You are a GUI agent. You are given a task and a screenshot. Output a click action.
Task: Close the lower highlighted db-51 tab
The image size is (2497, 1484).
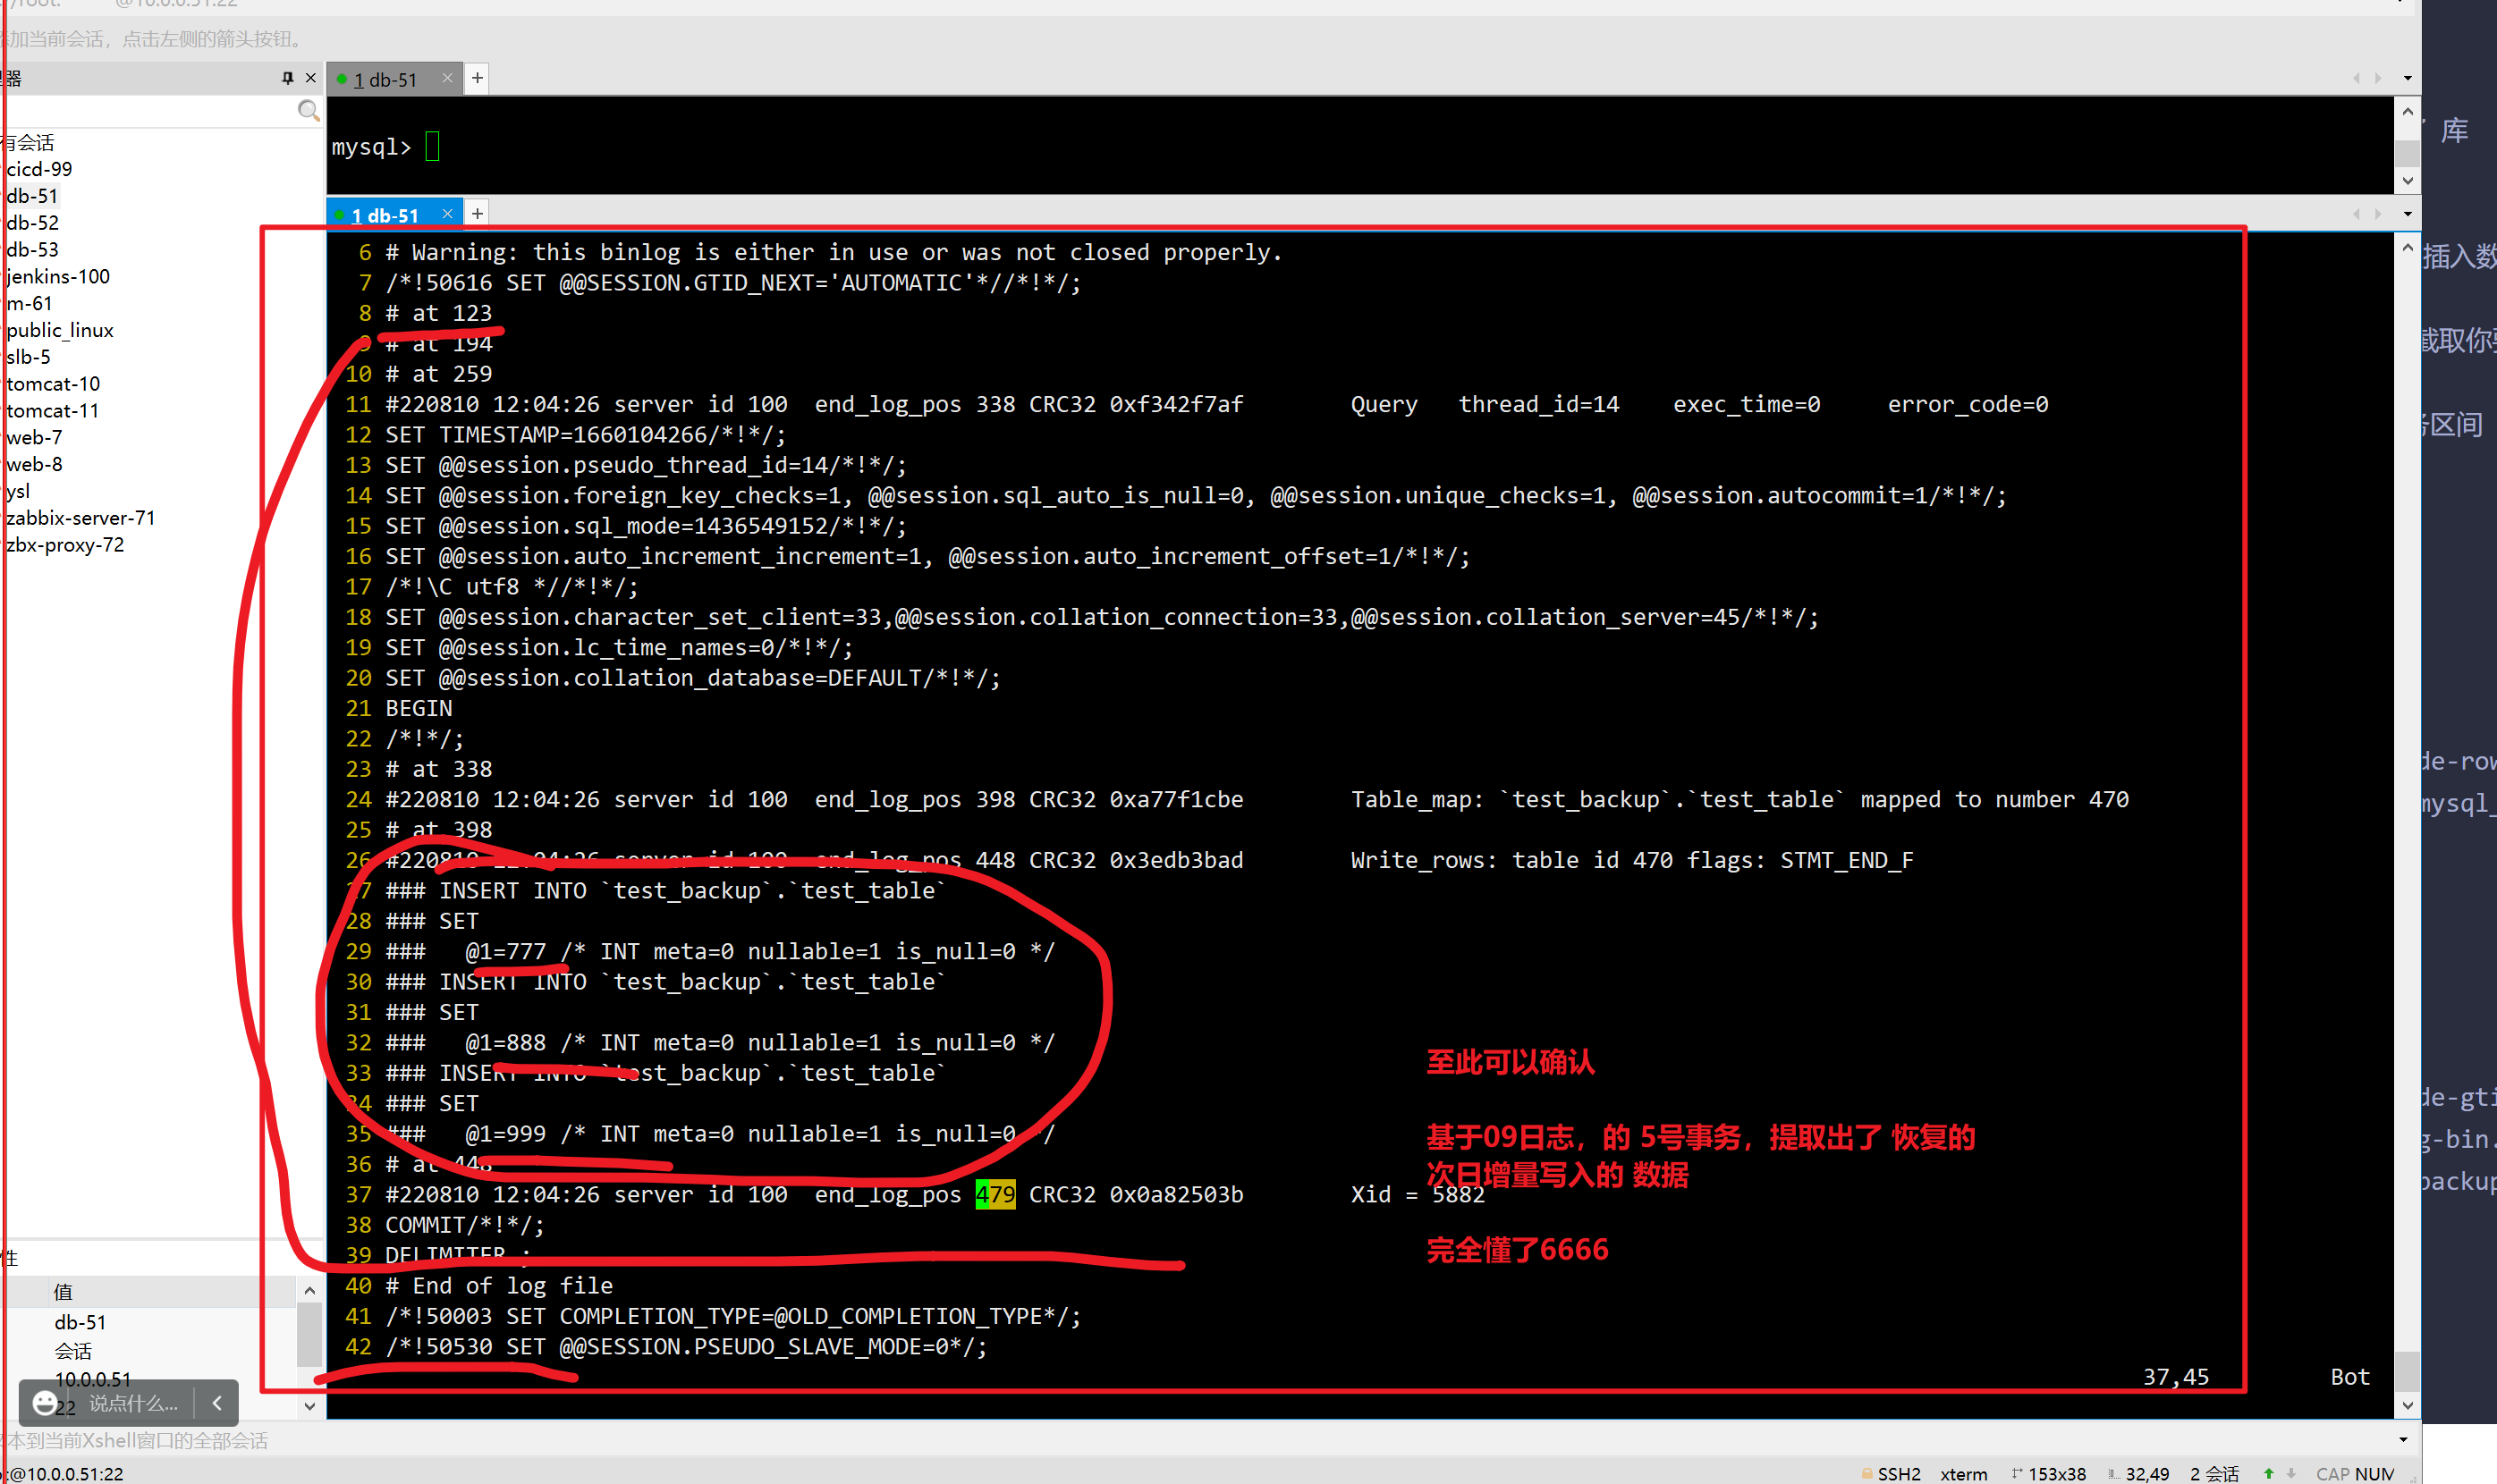tap(447, 213)
